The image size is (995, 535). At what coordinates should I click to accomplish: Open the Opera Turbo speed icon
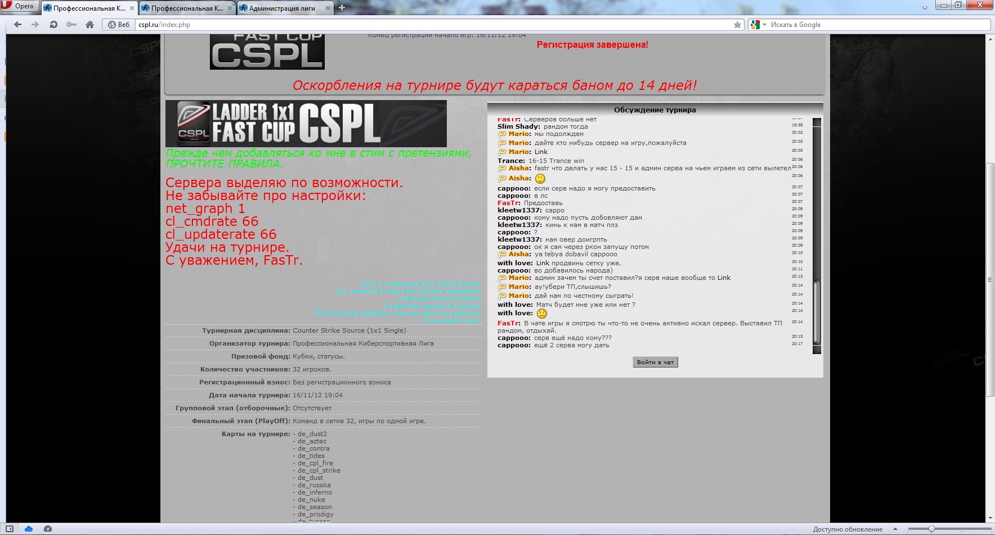(x=48, y=529)
